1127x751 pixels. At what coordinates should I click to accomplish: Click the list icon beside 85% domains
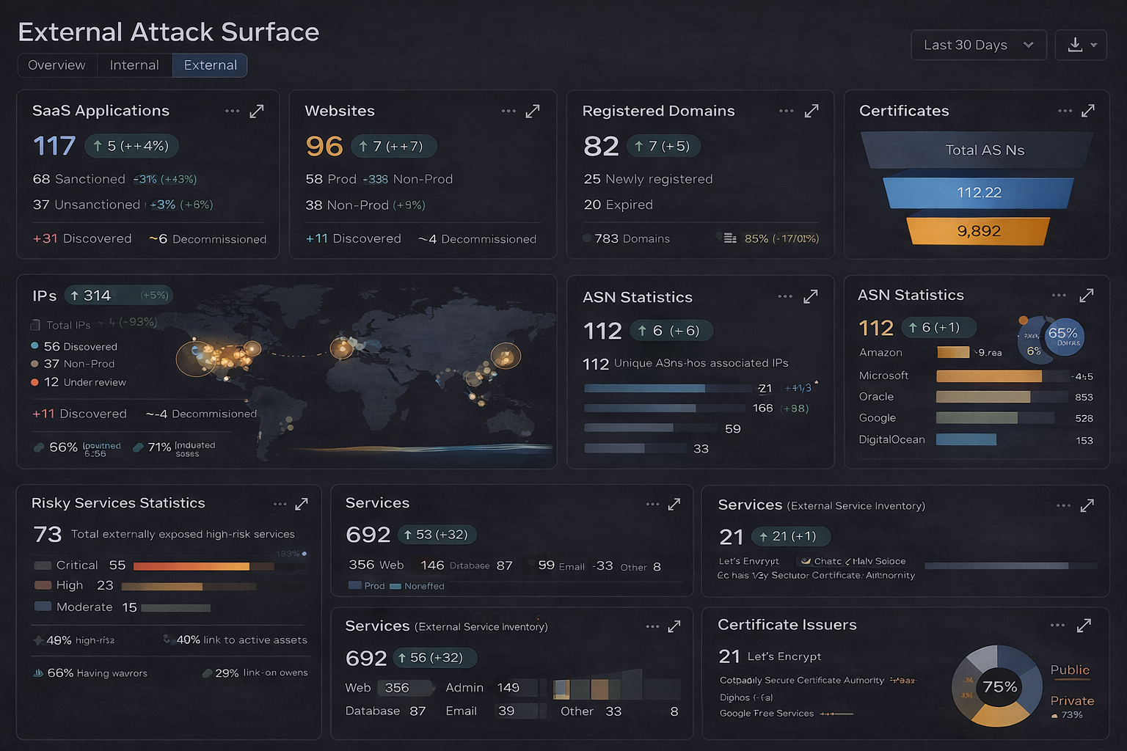730,238
